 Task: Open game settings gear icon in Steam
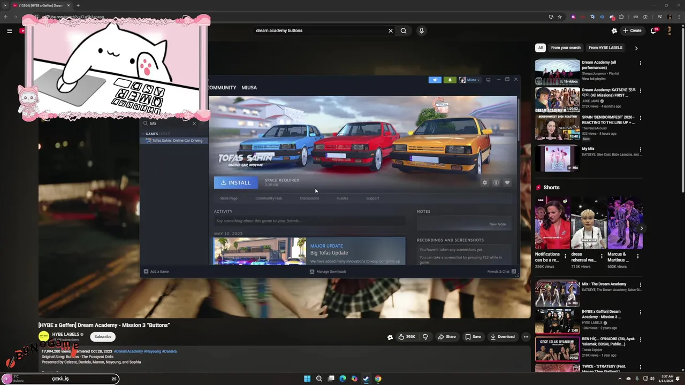(x=485, y=182)
